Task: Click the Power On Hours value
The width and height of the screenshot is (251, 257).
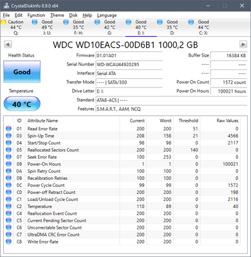Action: pos(228,91)
